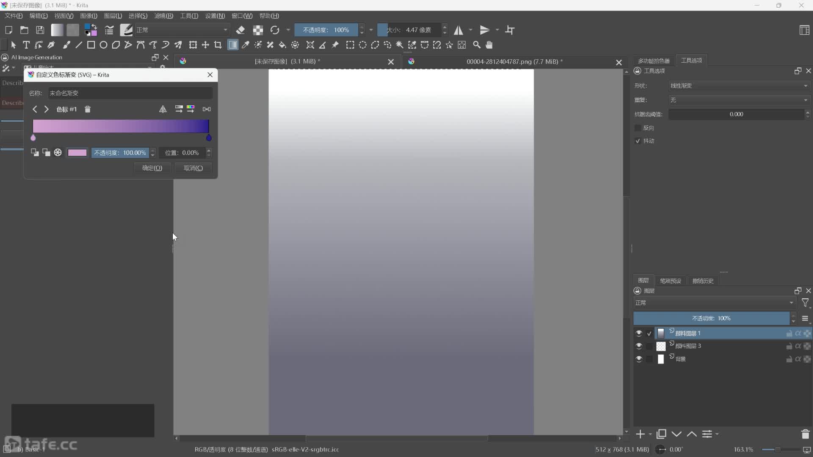The height and width of the screenshot is (457, 813).
Task: Click the open file folder icon
Action: click(24, 30)
